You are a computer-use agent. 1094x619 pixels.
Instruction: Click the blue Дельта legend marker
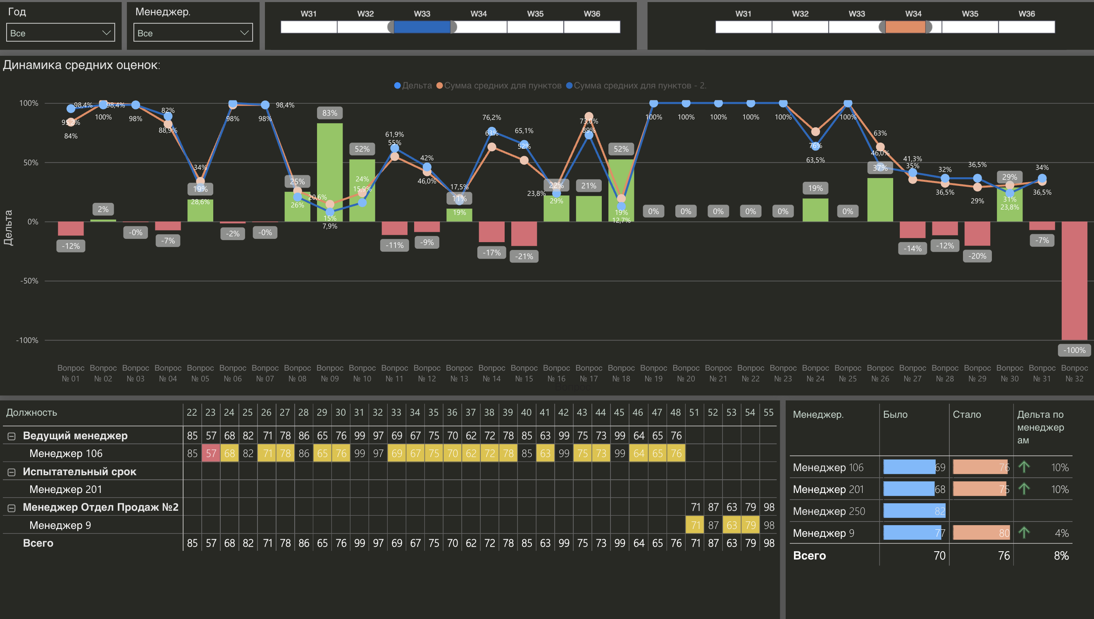[397, 86]
